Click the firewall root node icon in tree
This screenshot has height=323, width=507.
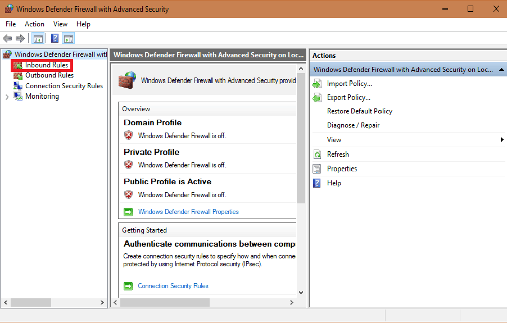(x=7, y=54)
